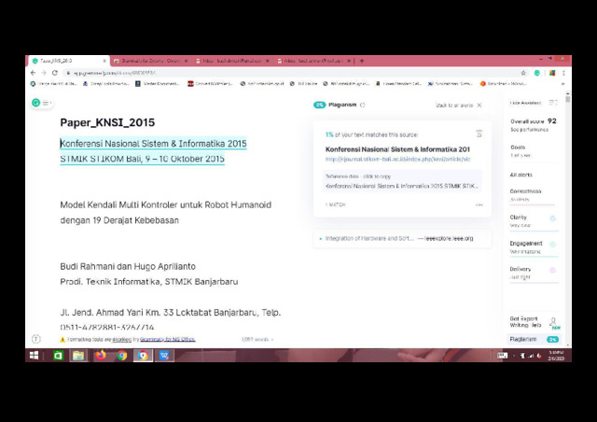
Task: Open the first bookmark in bookmarks bar
Action: [54, 83]
